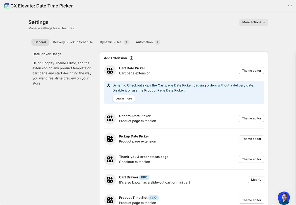Select the General tab

pos(40,42)
